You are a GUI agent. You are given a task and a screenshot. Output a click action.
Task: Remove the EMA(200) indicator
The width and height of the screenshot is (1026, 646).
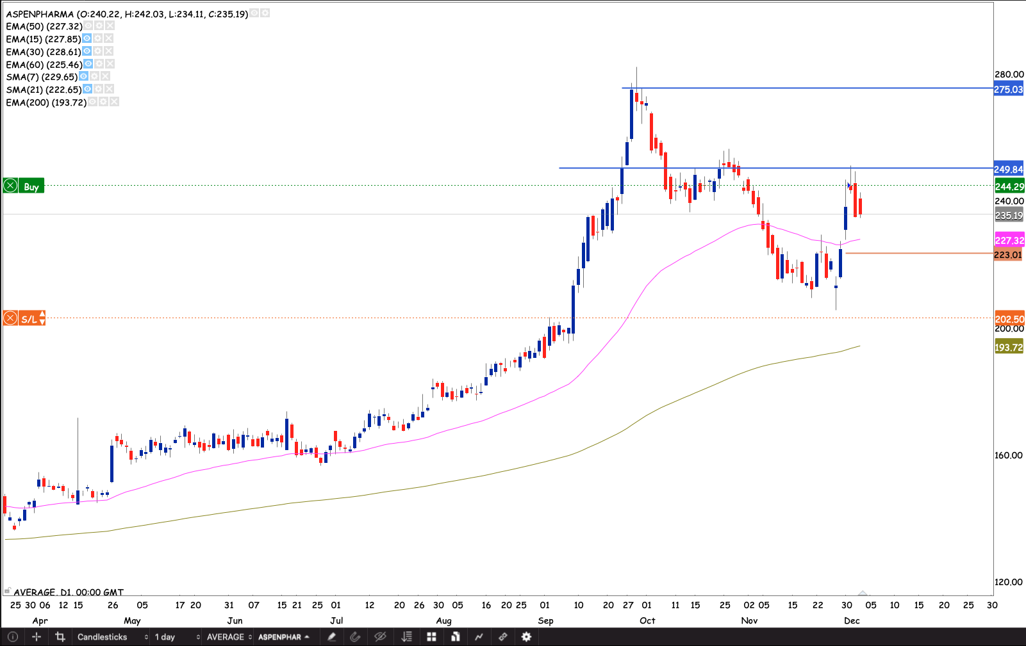[114, 102]
